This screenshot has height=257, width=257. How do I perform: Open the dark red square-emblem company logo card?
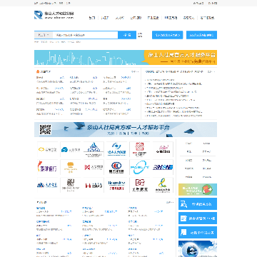coord(140,185)
